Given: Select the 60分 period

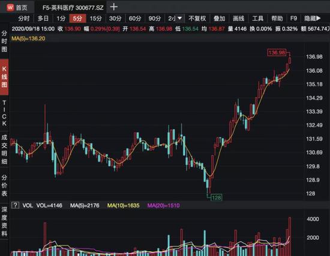Looking at the screenshot, I should click(x=135, y=19).
